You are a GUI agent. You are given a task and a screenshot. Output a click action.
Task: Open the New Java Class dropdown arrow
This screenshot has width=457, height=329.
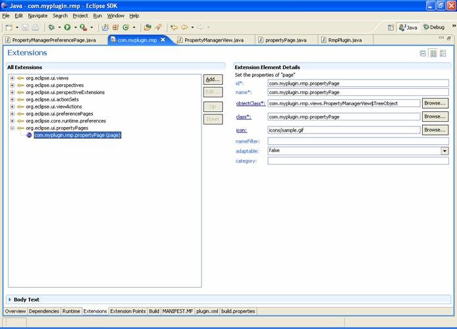134,28
